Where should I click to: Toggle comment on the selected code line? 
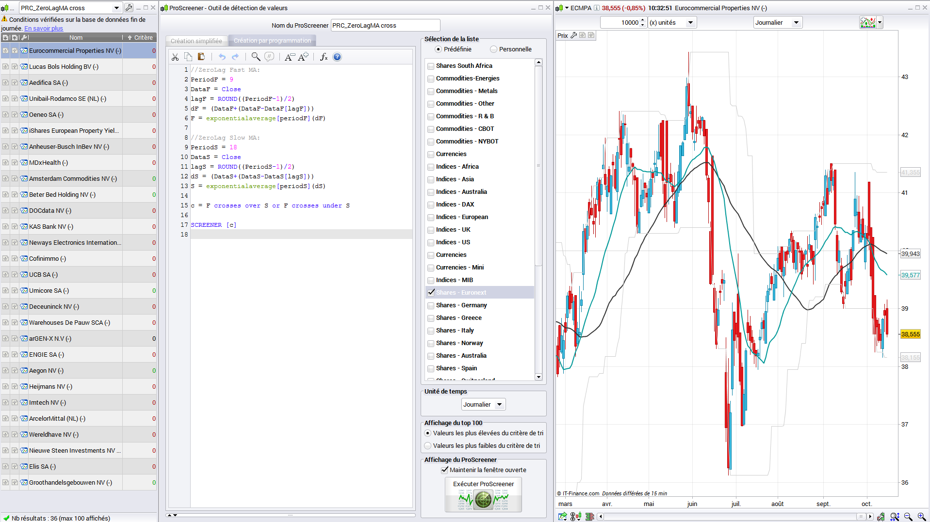click(x=269, y=57)
